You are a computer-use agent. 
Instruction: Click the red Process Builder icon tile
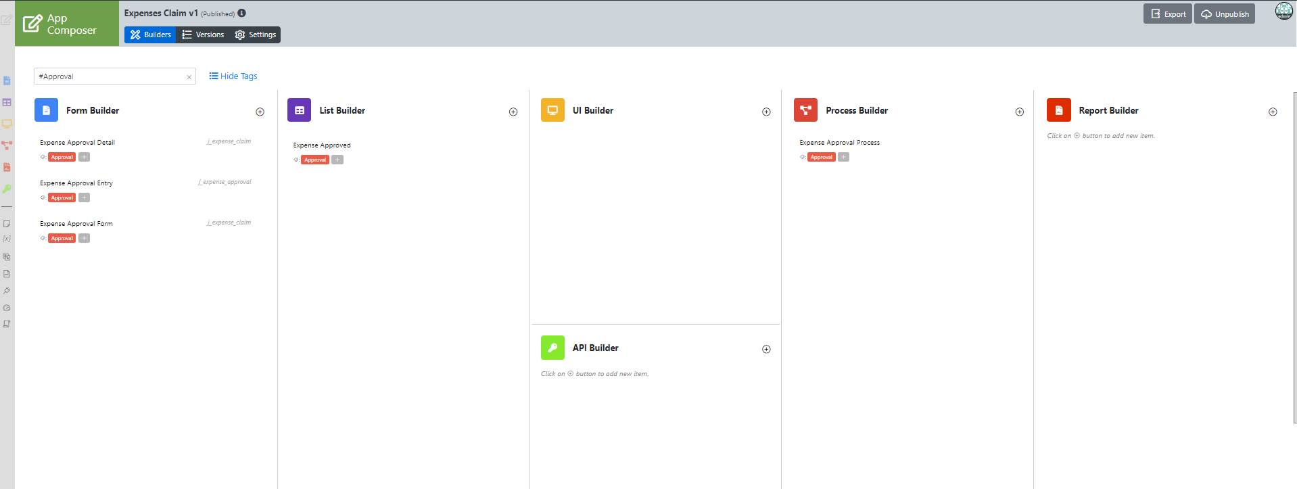[805, 110]
